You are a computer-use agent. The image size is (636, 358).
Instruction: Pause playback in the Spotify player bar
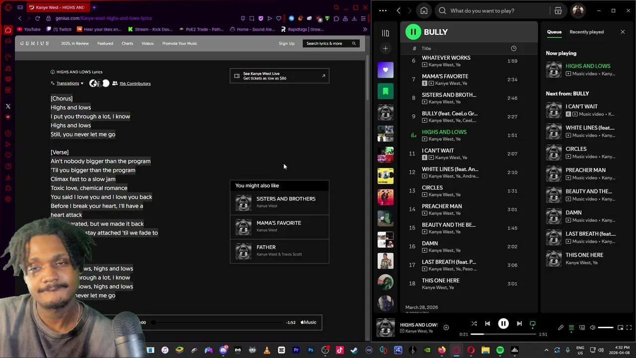tap(503, 324)
